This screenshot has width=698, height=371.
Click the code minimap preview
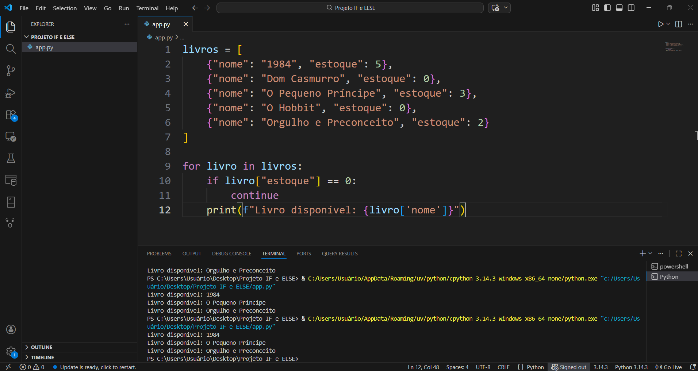pos(674,46)
